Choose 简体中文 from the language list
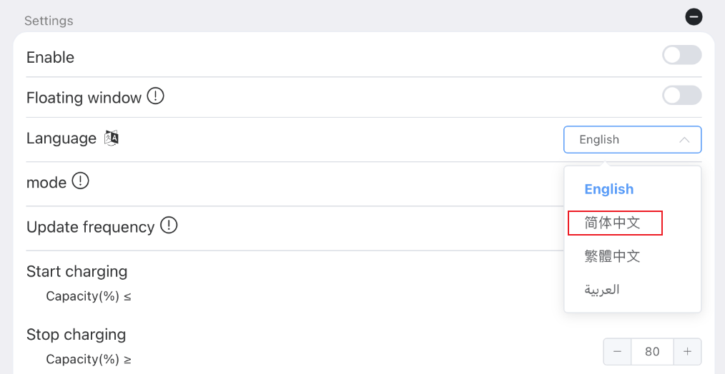Image resolution: width=725 pixels, height=374 pixels. 612,223
